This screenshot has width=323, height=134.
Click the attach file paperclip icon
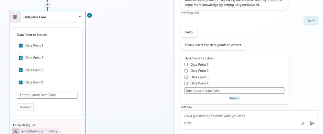click(302, 123)
